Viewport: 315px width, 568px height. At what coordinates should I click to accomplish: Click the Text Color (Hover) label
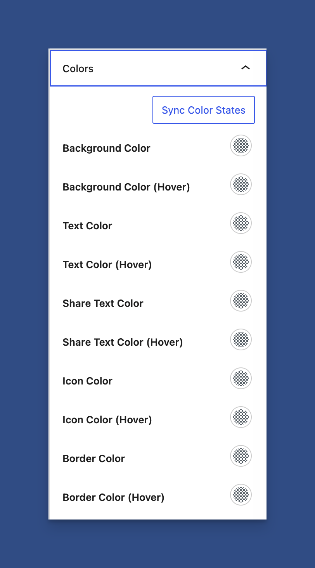pos(107,265)
